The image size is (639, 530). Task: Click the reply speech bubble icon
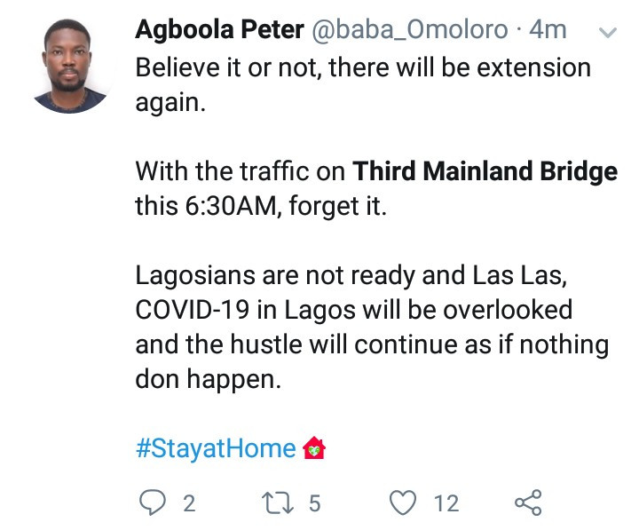pyautogui.click(x=154, y=503)
